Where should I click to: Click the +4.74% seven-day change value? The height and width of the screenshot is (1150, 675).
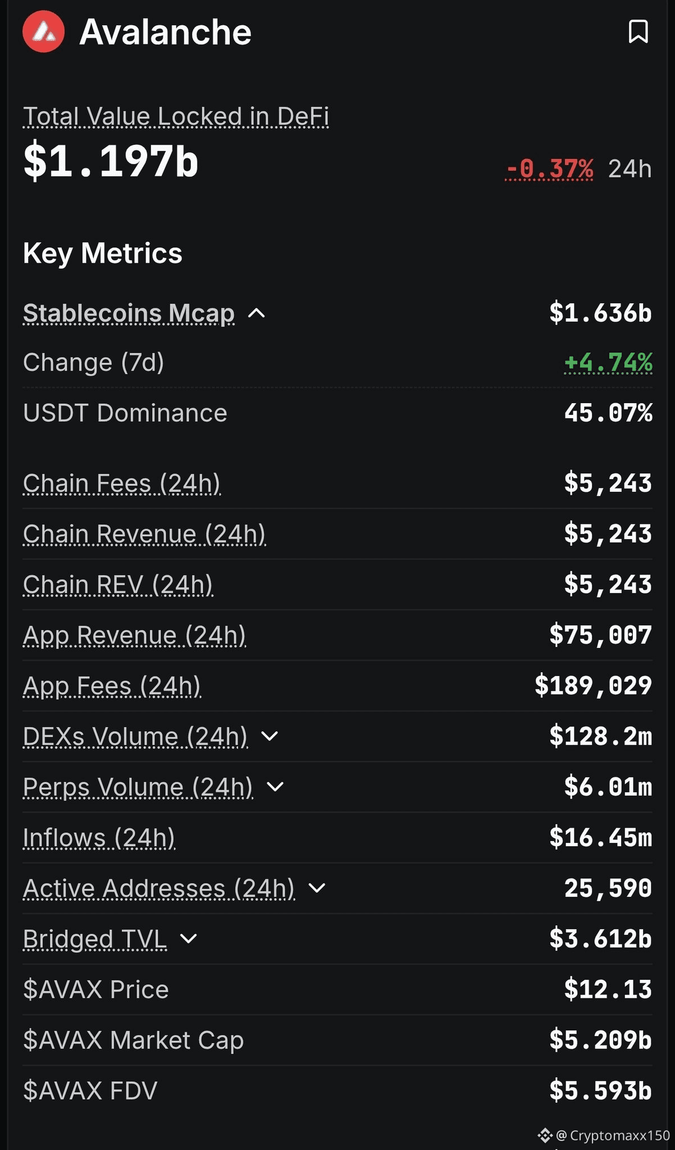point(608,362)
